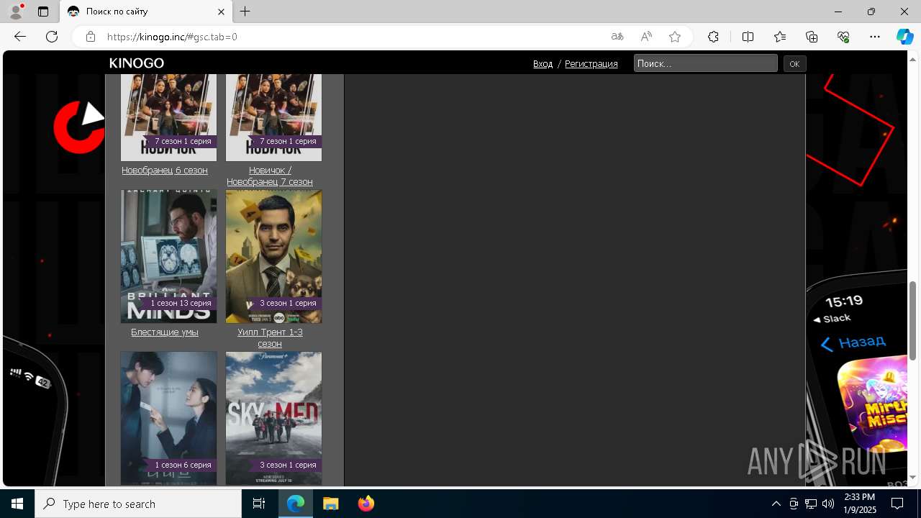The image size is (921, 518).
Task: Open split screen view
Action: tap(748, 37)
